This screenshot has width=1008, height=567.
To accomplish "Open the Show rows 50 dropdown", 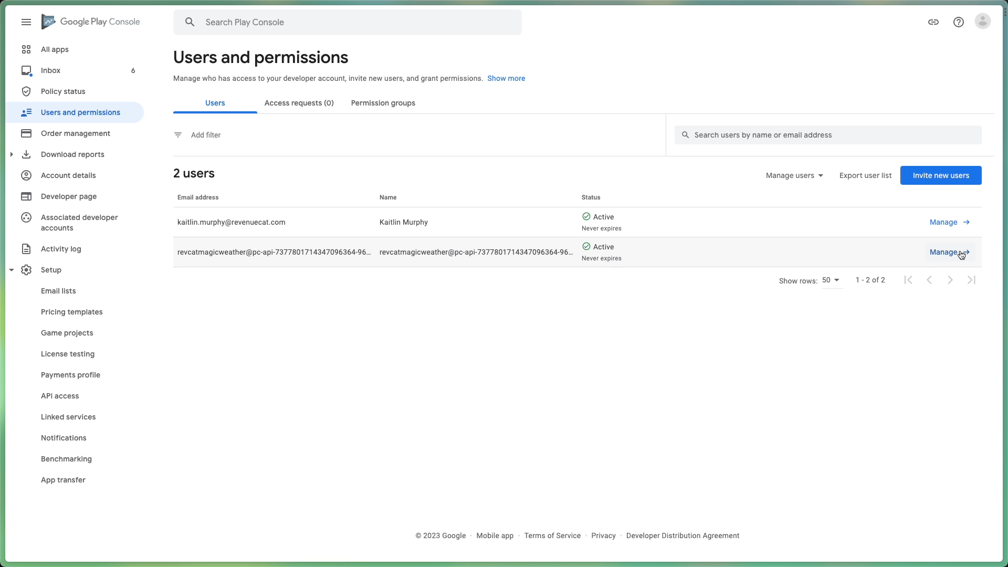I will 831,280.
